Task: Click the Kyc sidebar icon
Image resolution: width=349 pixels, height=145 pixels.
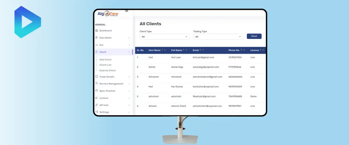Action: click(x=97, y=45)
